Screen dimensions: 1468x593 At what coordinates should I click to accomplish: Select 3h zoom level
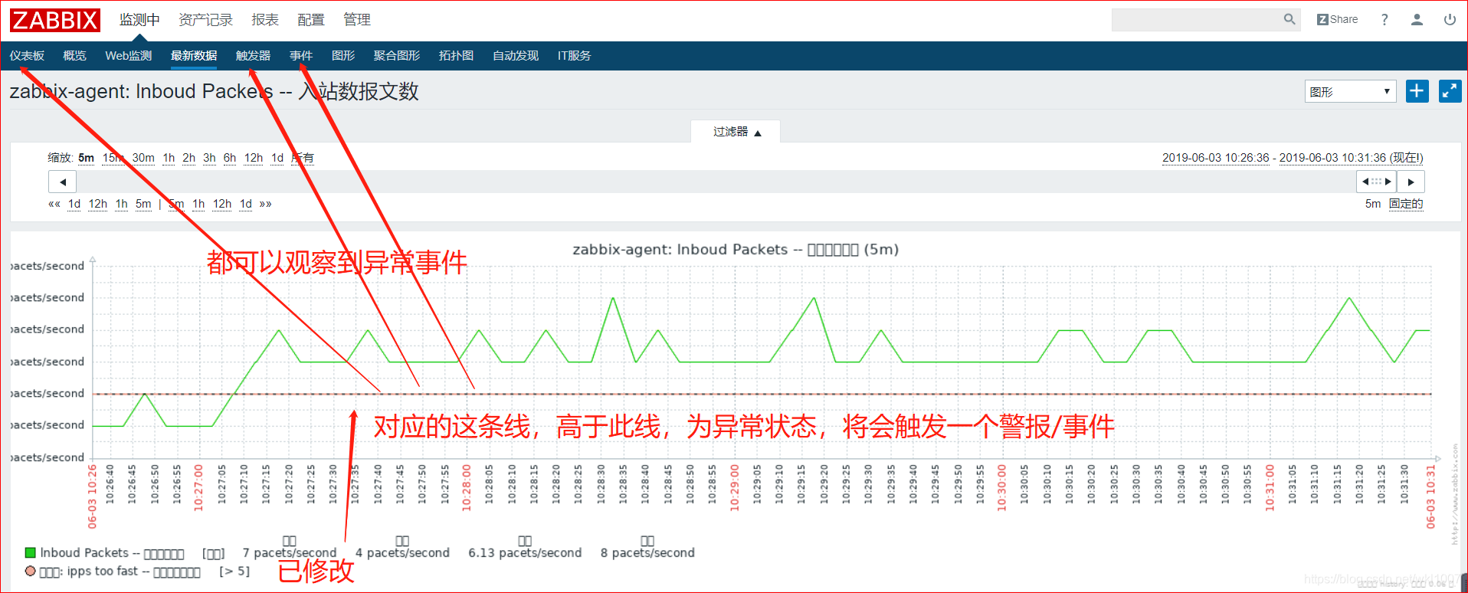click(209, 158)
